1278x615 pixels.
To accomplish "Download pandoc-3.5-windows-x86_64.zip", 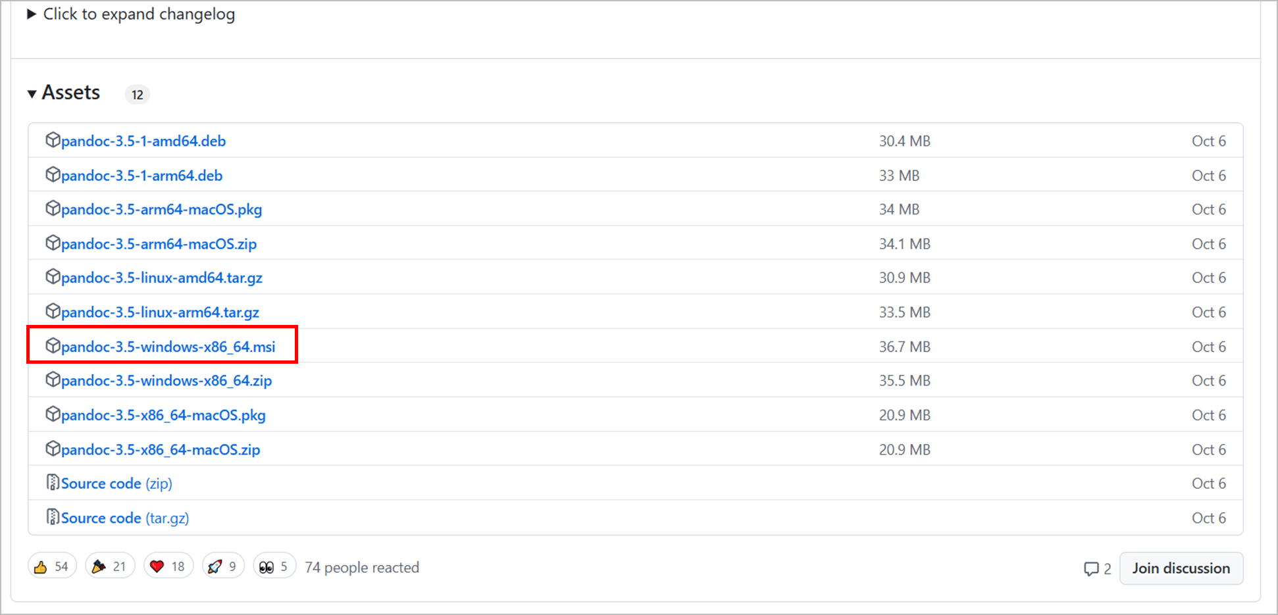I will click(166, 381).
